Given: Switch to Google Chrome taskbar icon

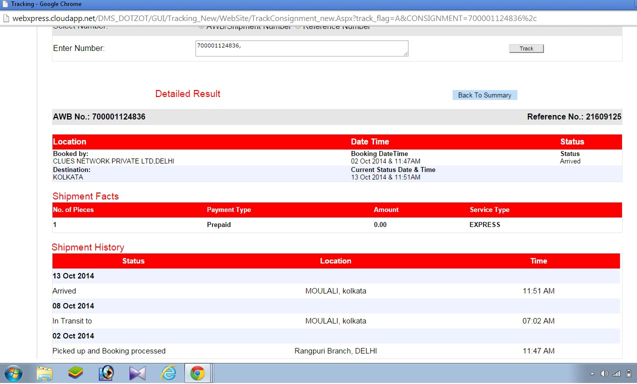Looking at the screenshot, I should pyautogui.click(x=197, y=373).
